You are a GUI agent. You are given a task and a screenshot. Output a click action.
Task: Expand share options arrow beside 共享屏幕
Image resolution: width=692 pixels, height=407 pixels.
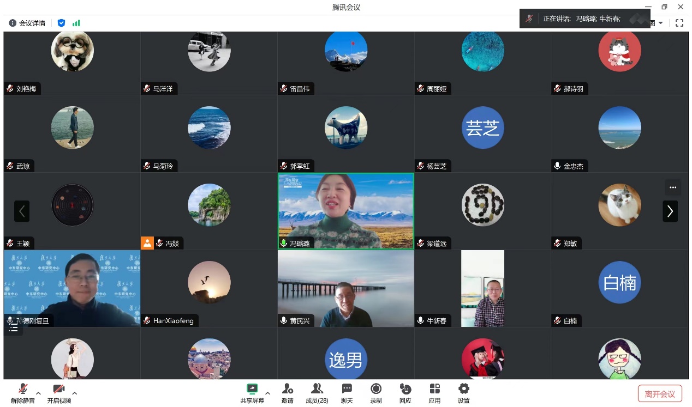(x=267, y=393)
